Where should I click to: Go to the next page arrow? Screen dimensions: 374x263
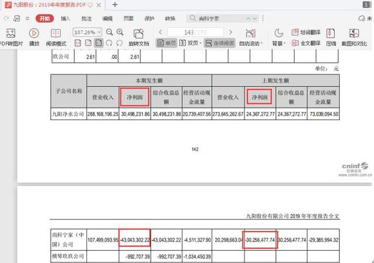coord(230,32)
